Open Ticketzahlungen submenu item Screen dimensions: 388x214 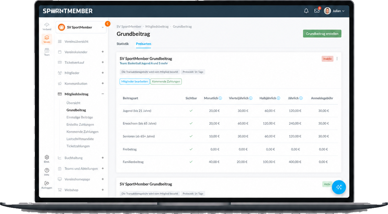78,146
